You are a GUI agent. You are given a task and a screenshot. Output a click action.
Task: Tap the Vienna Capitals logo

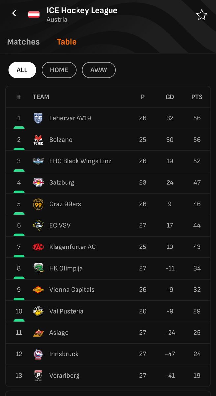[38, 290]
